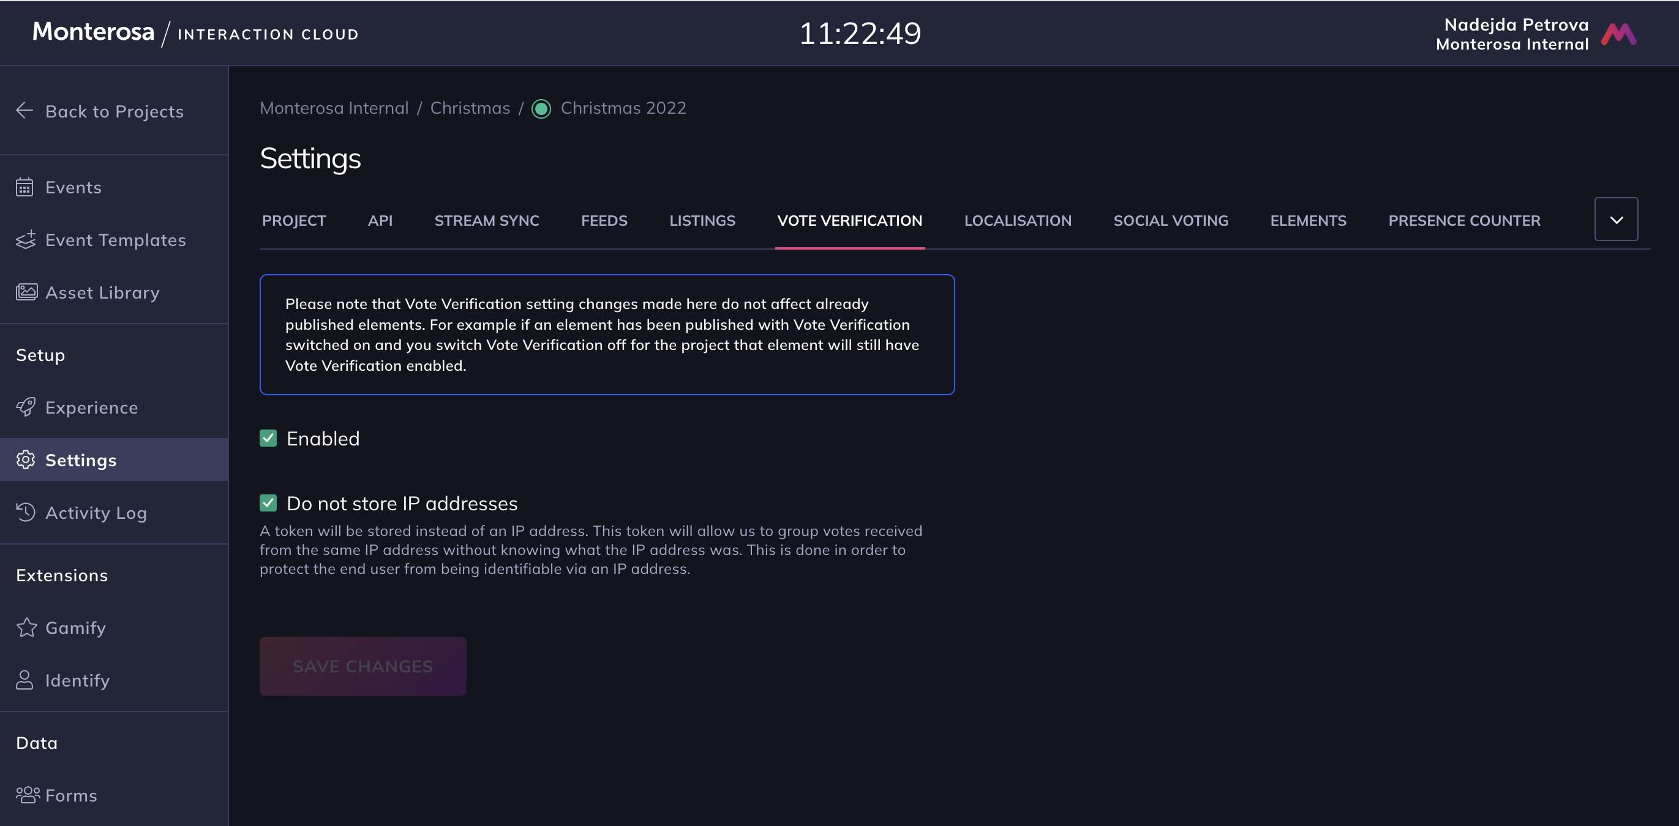Open the Localisation tab
This screenshot has height=826, width=1679.
click(1018, 221)
